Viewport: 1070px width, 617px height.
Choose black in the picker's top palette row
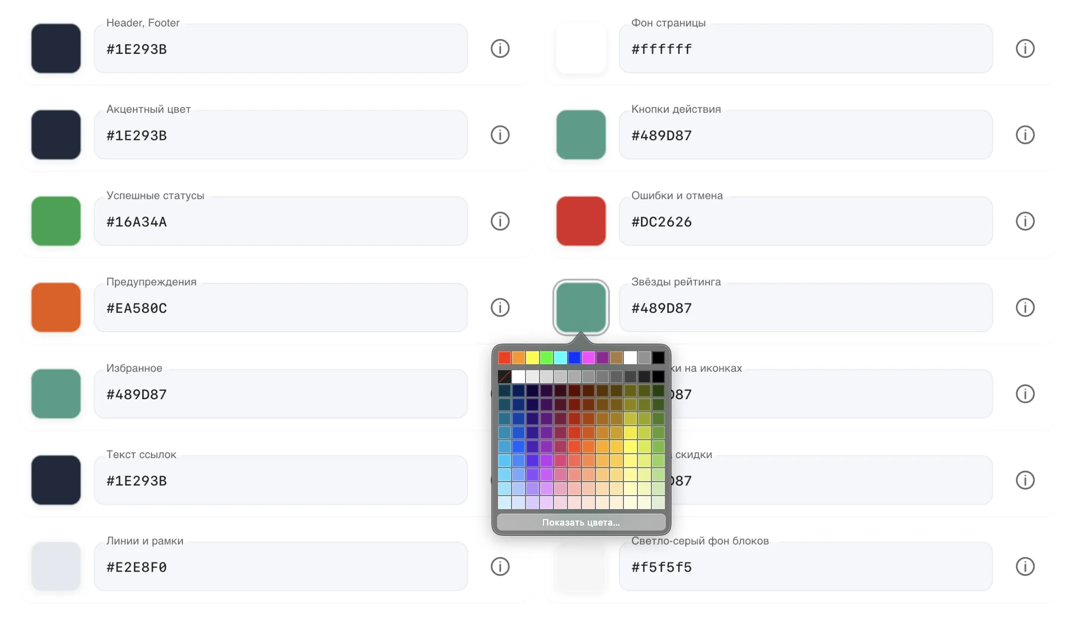tap(658, 358)
